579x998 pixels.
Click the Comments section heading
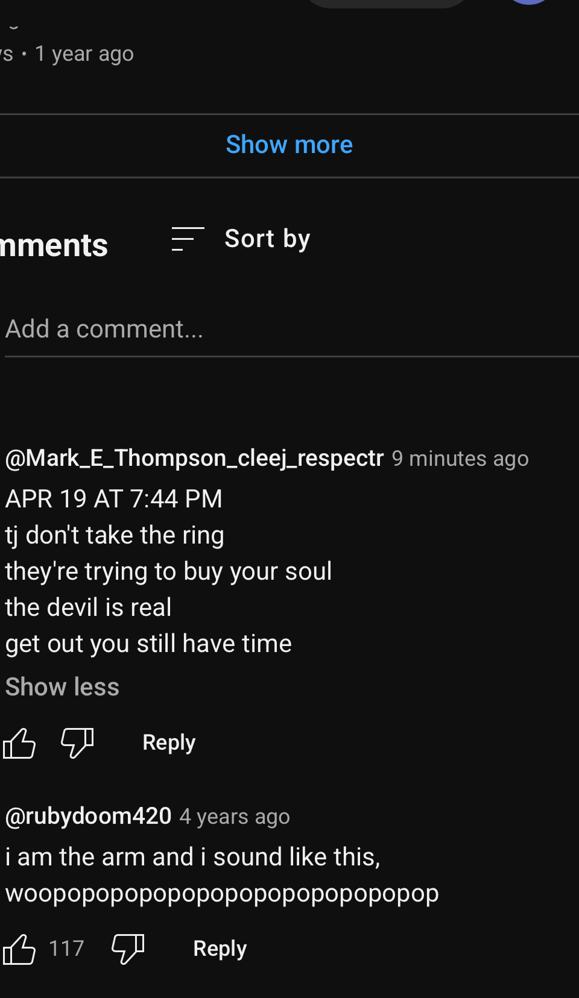54,245
